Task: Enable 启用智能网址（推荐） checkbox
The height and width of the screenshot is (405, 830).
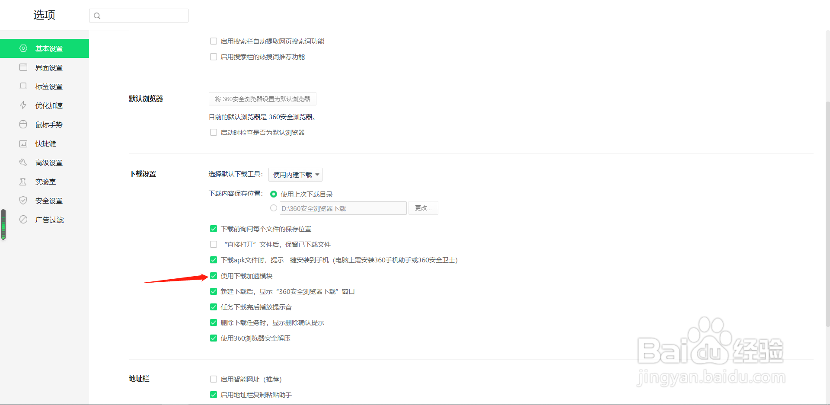Action: pos(214,379)
